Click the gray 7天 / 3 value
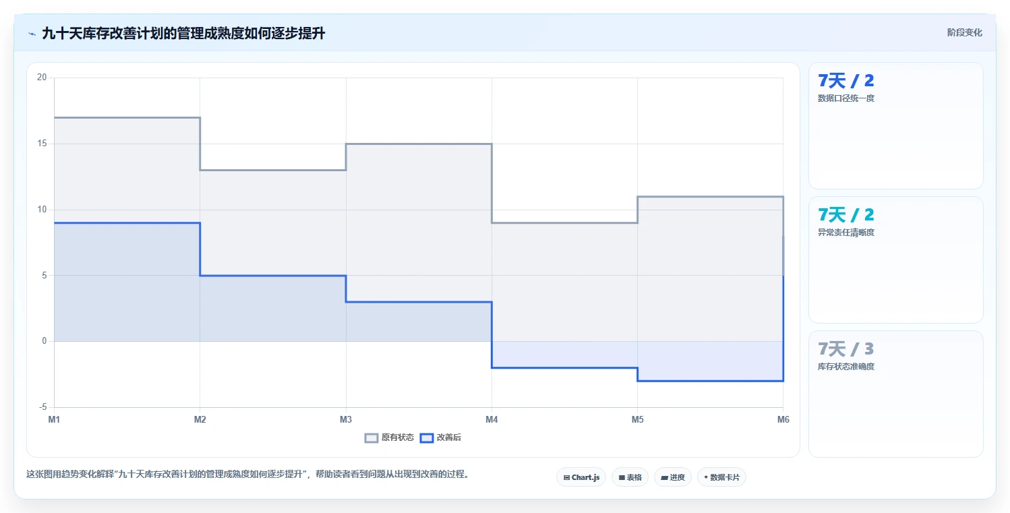The width and height of the screenshot is (1010, 513). coord(845,349)
